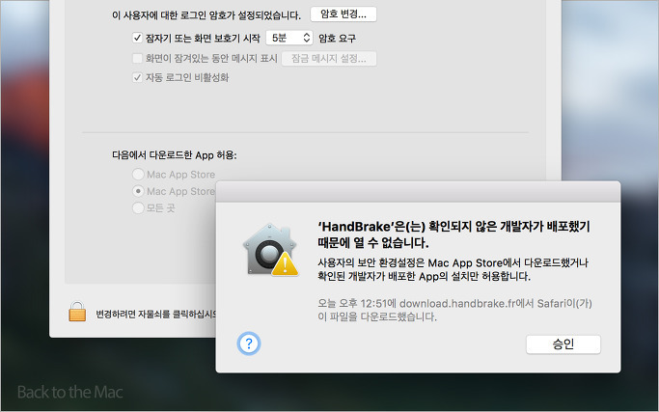Toggle 잠자기 또는 화면 보호기 시작 checkbox

click(137, 38)
